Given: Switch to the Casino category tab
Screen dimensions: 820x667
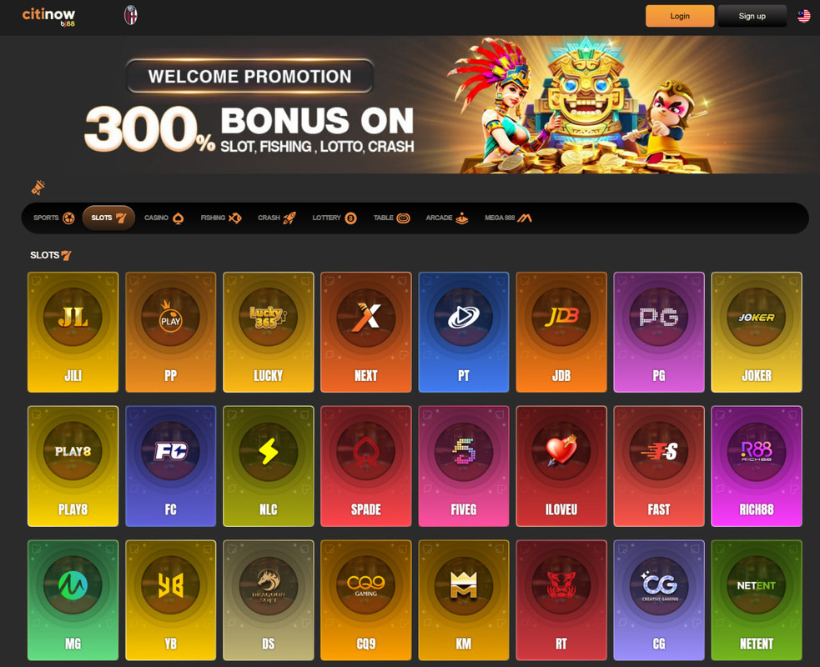Looking at the screenshot, I should (x=163, y=218).
